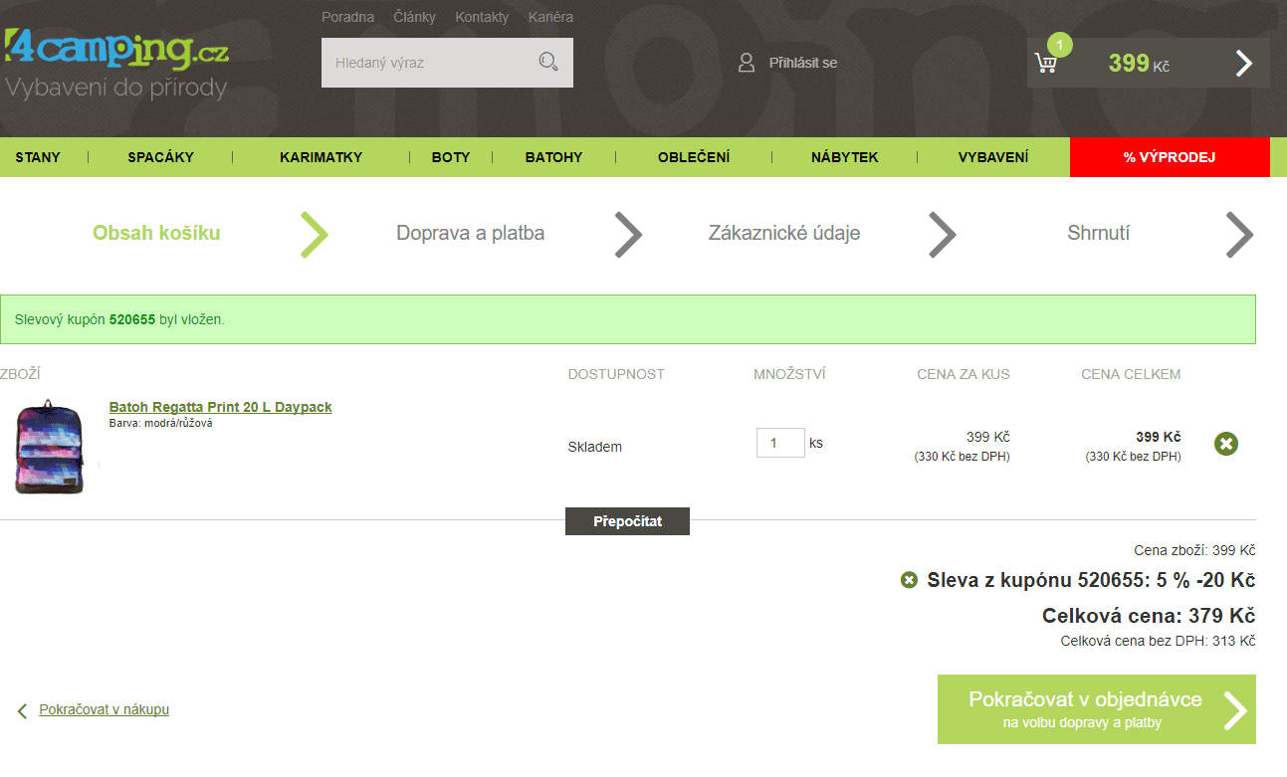
Task: Click the white arrow beside cart total
Action: [x=1243, y=64]
